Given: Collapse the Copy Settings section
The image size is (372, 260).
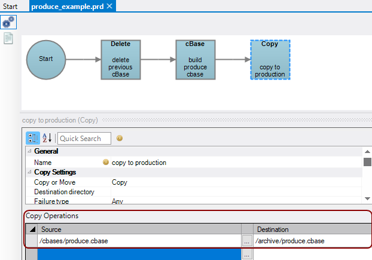Looking at the screenshot, I should point(29,172).
